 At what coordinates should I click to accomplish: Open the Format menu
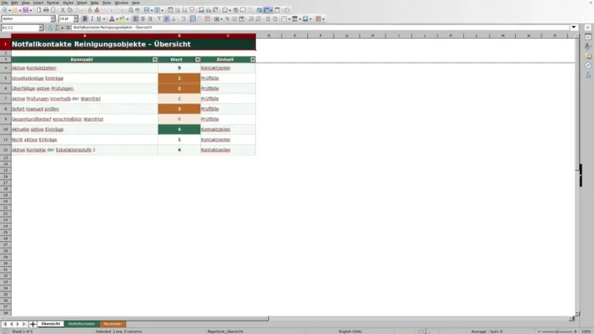click(53, 2)
